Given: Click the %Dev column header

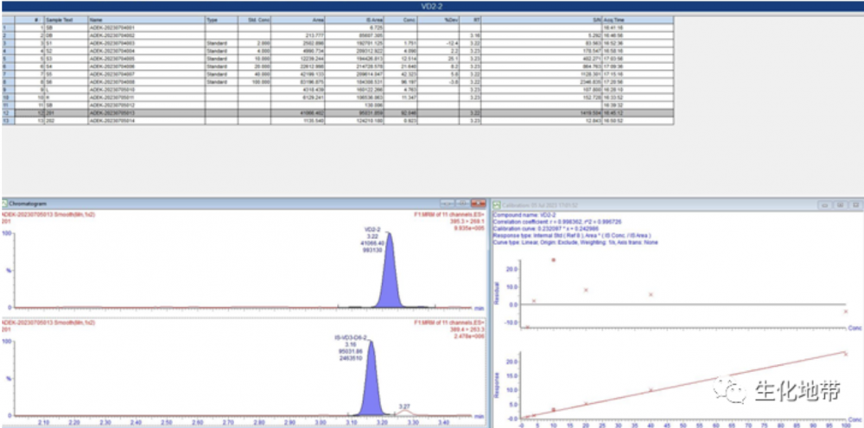Looking at the screenshot, I should [x=438, y=19].
